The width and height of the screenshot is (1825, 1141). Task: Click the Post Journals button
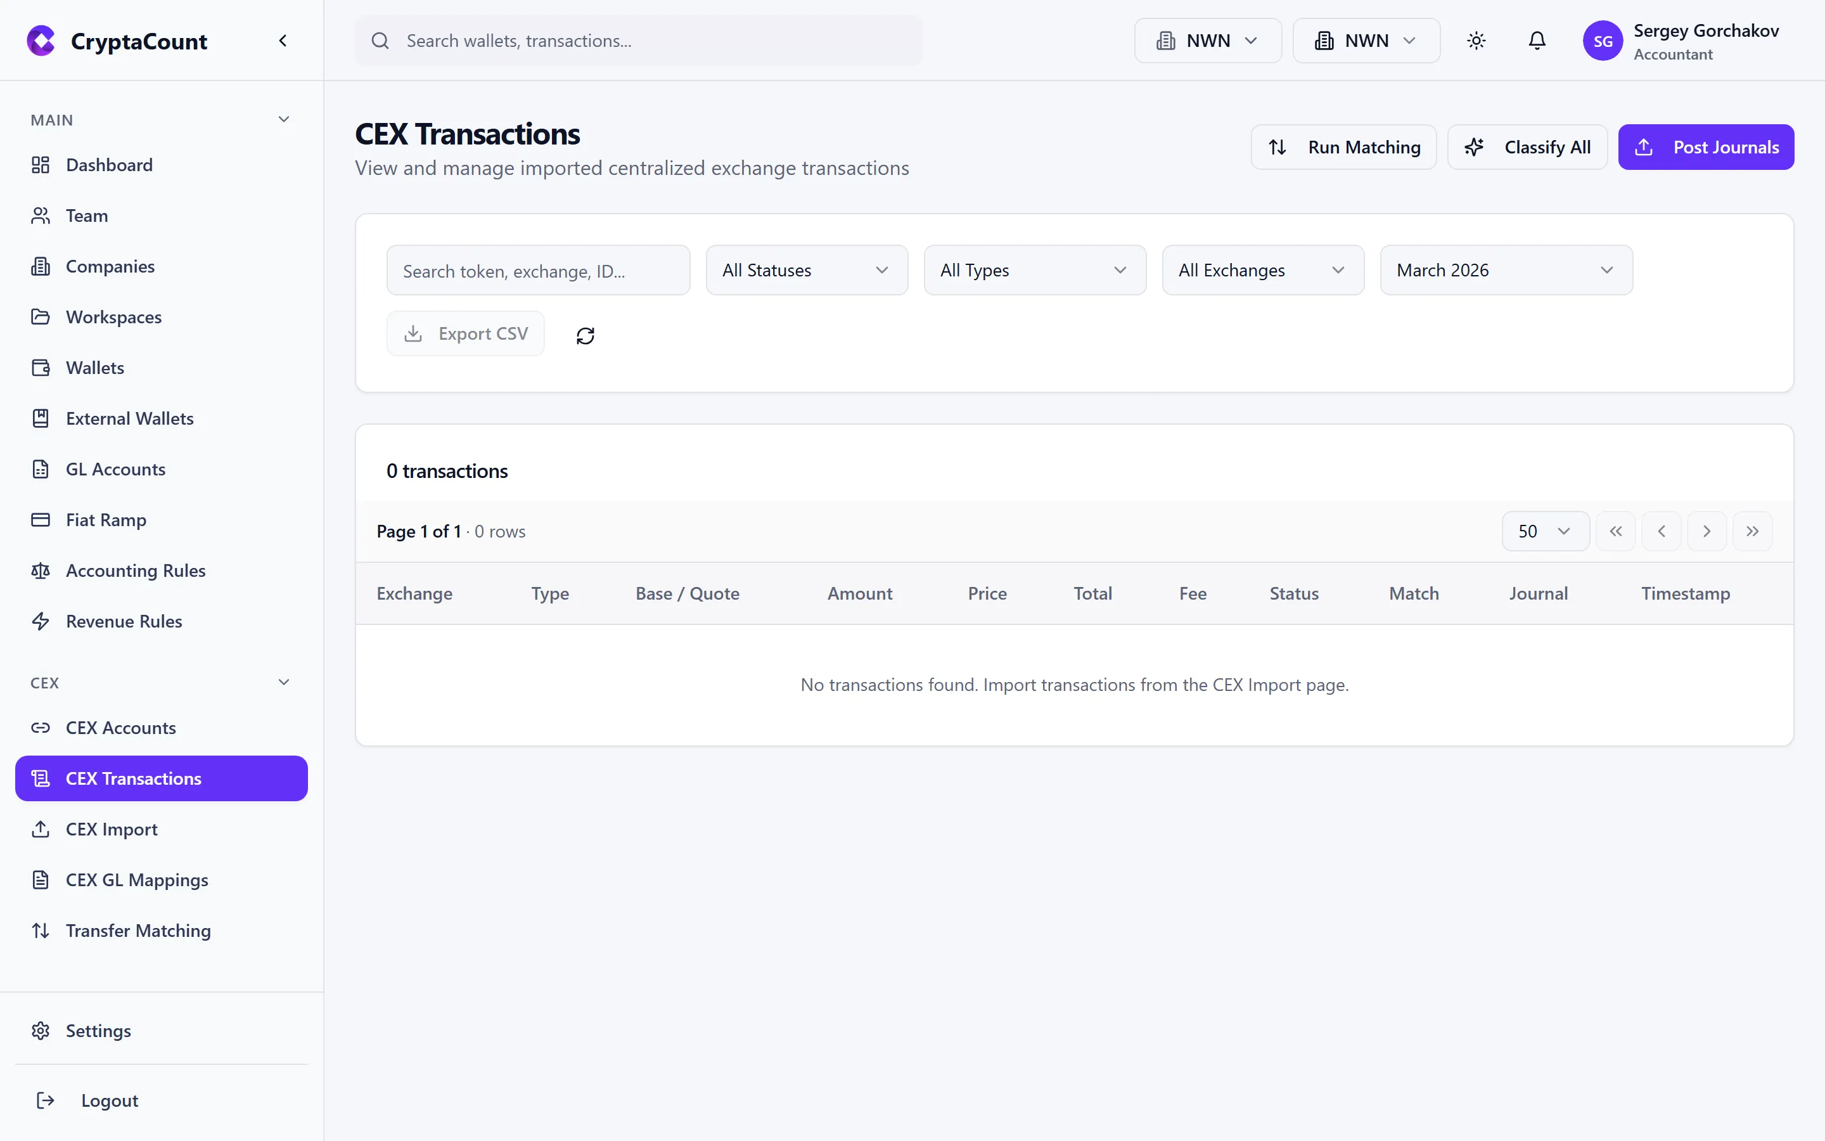[1706, 146]
